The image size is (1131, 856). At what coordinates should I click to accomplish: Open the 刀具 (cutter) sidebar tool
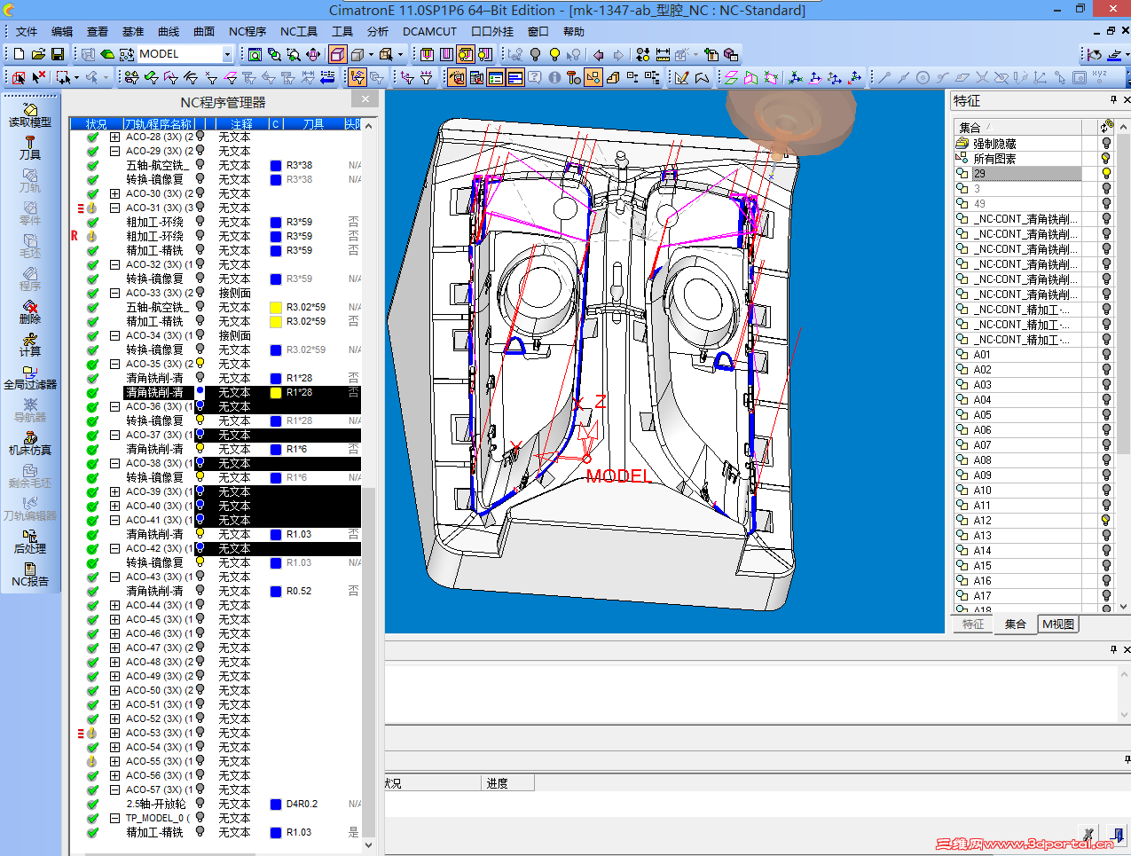coord(30,147)
